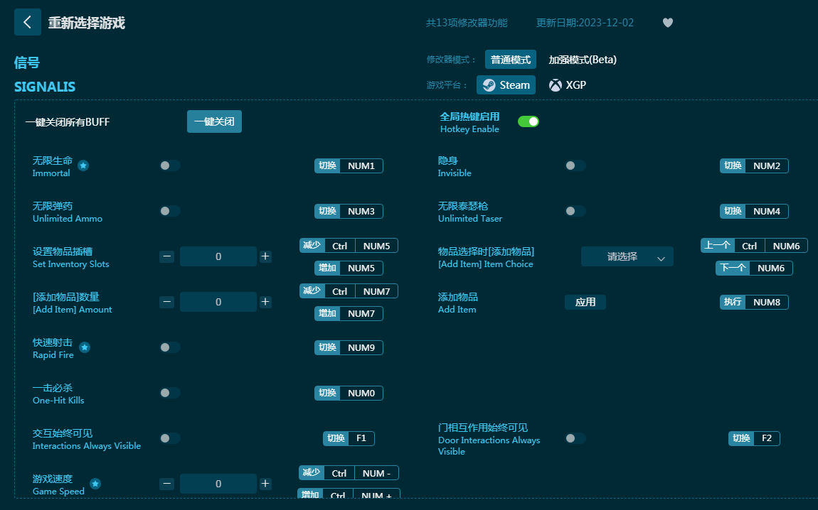Click the heart favorite icon

[x=667, y=23]
